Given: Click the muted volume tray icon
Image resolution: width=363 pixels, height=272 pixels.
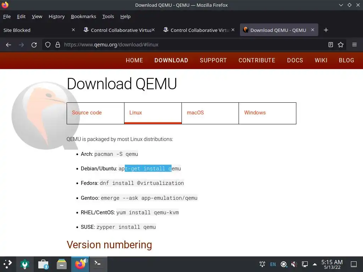Looking at the screenshot, I should coord(294,264).
